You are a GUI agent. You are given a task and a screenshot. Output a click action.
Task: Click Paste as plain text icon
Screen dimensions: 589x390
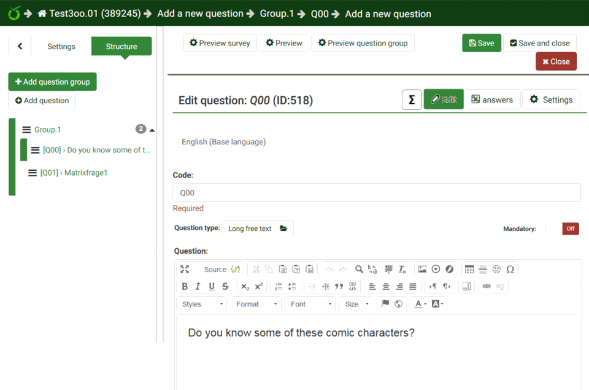296,269
